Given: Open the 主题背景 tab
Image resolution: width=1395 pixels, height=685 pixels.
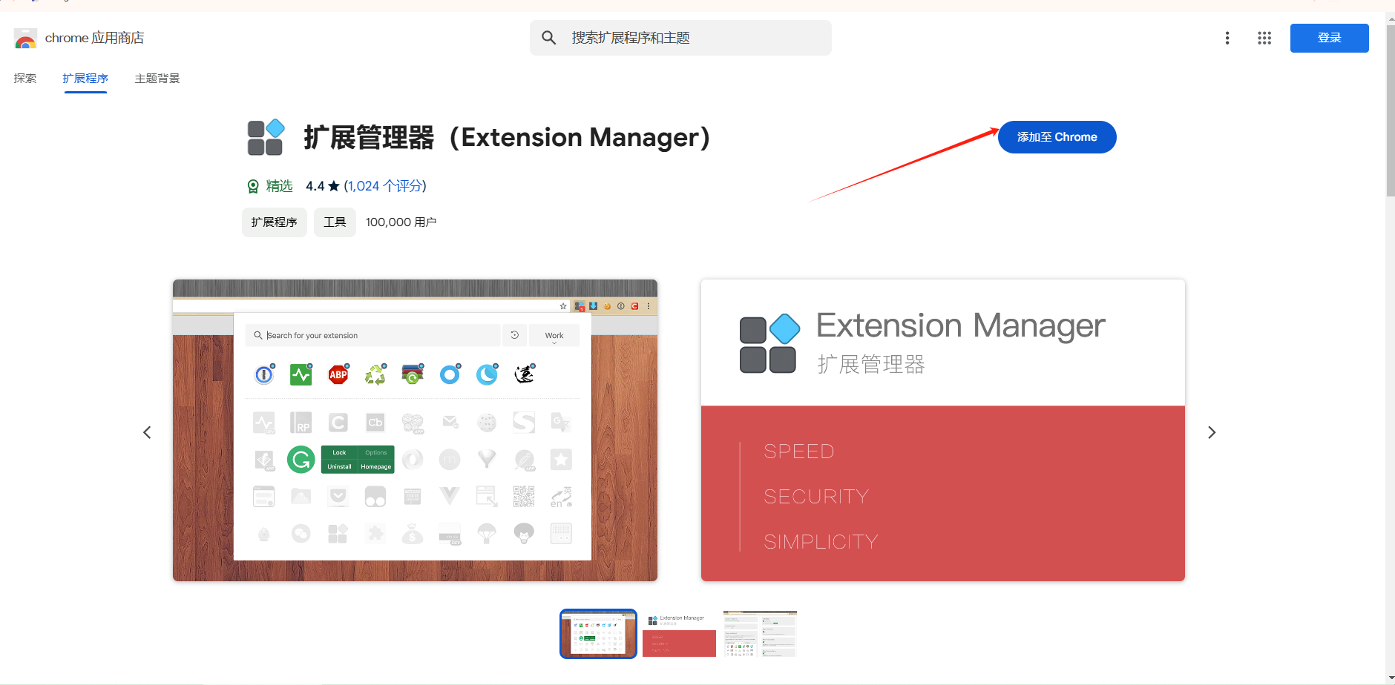Looking at the screenshot, I should coord(157,79).
